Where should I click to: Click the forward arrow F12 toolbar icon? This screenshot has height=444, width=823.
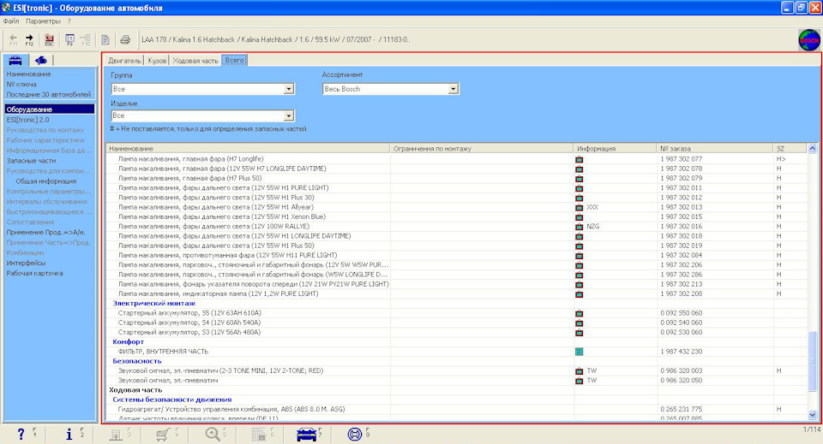(29, 40)
